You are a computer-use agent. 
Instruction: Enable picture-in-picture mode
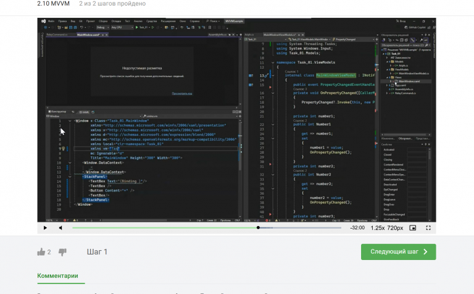point(413,228)
